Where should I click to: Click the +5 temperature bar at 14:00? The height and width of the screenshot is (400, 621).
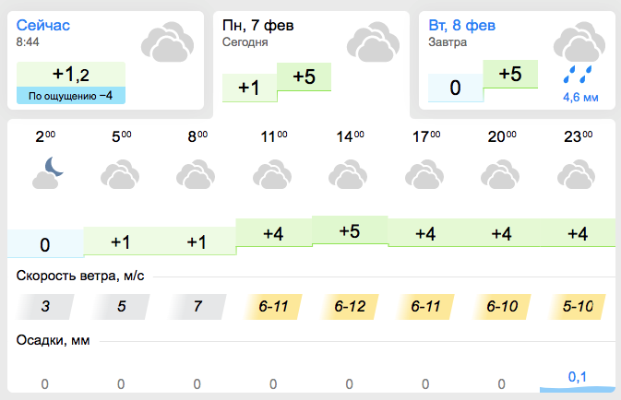(350, 230)
